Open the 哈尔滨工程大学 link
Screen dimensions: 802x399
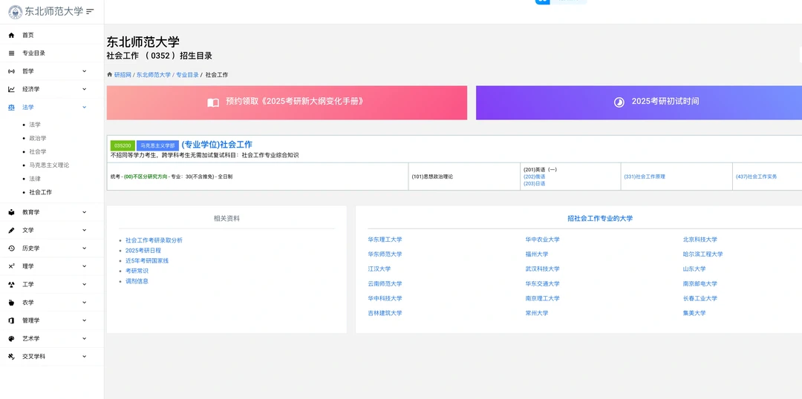click(x=702, y=254)
